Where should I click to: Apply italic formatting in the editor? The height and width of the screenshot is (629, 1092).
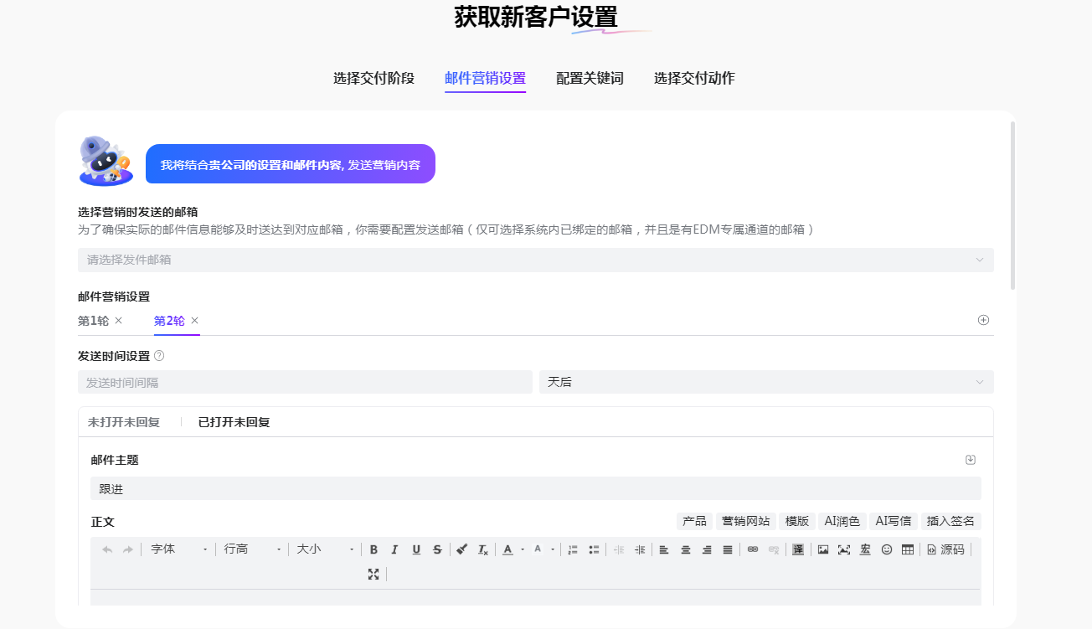394,549
